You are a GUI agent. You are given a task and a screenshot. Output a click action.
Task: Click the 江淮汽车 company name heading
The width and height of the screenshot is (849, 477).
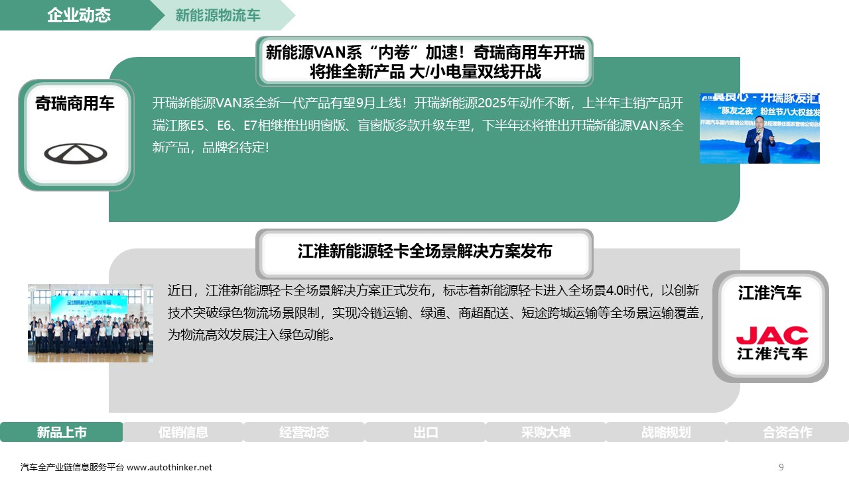(x=770, y=293)
